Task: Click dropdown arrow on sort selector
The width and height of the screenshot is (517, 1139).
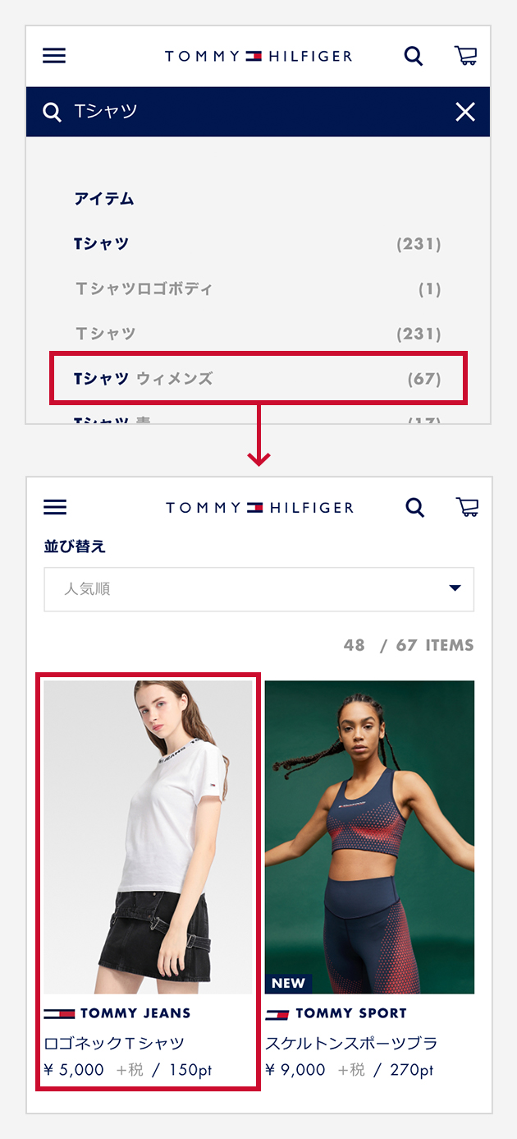Action: pyautogui.click(x=455, y=588)
